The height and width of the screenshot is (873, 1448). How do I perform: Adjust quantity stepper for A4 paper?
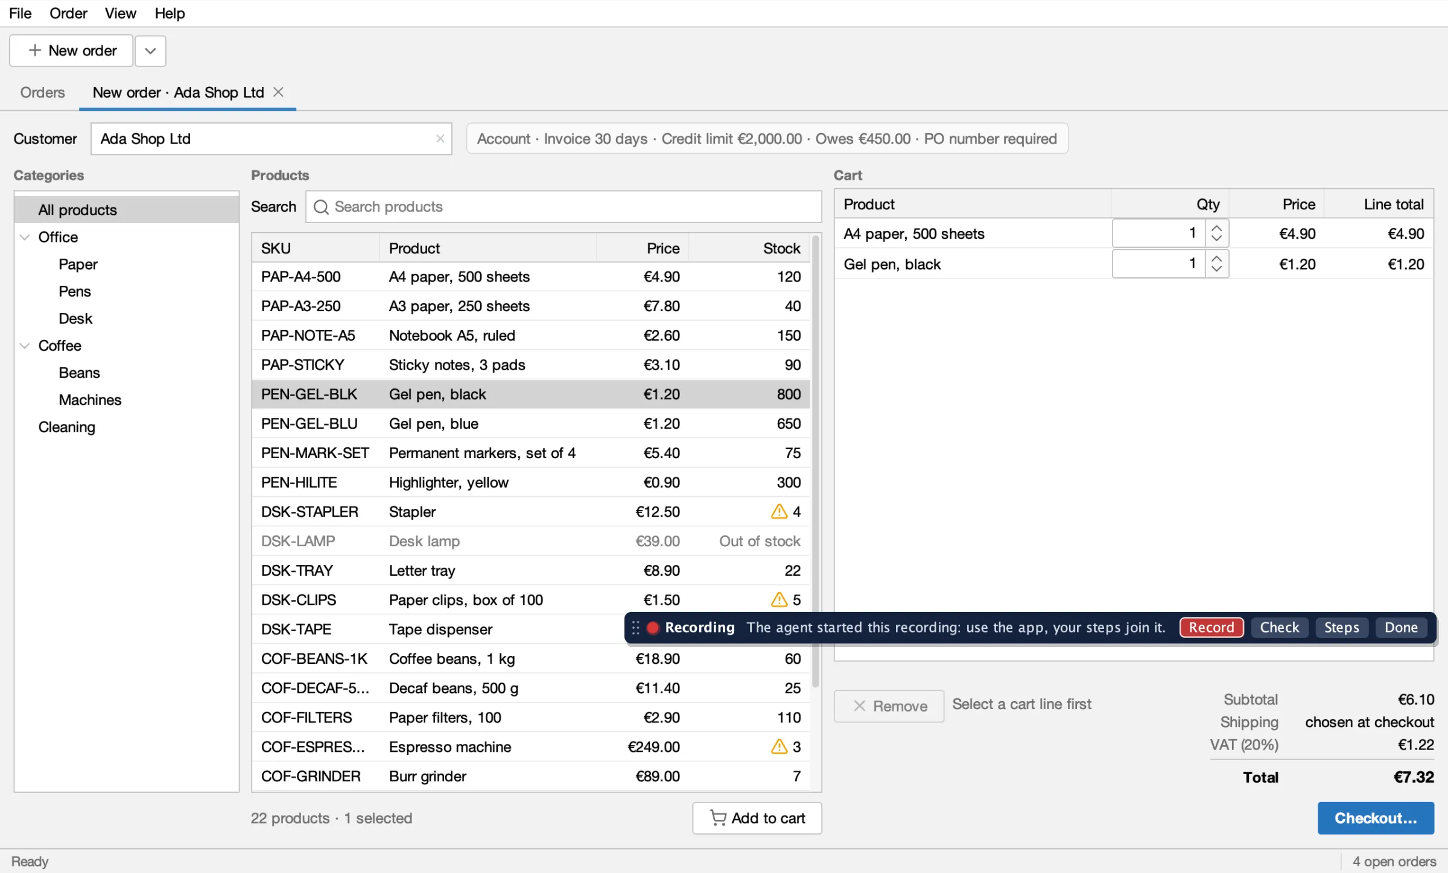tap(1216, 233)
